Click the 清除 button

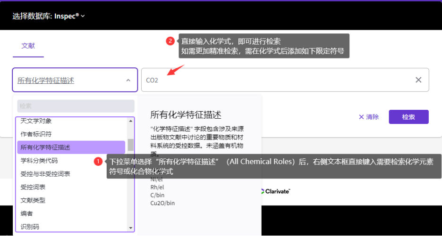point(369,117)
